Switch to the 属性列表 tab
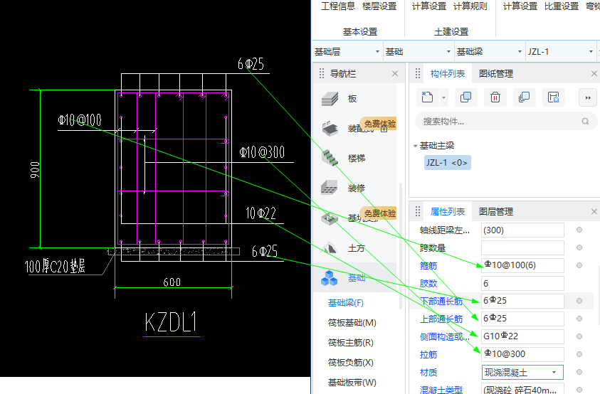600x394 pixels. point(447,211)
